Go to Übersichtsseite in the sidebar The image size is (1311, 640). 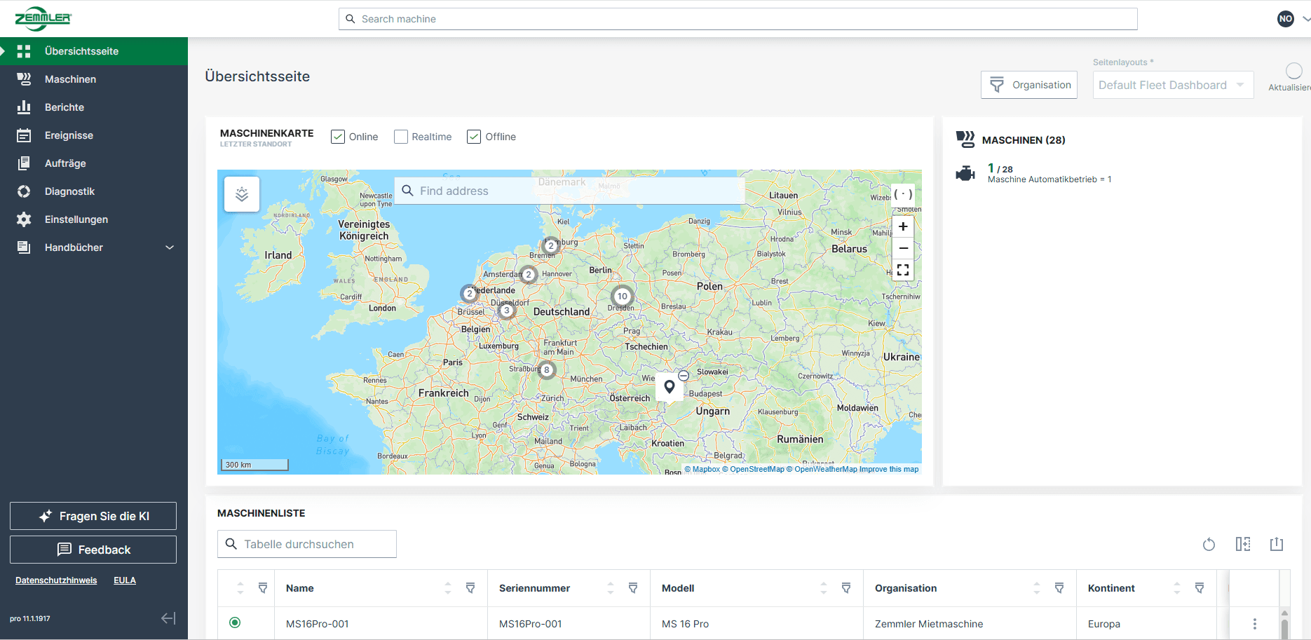(x=94, y=51)
